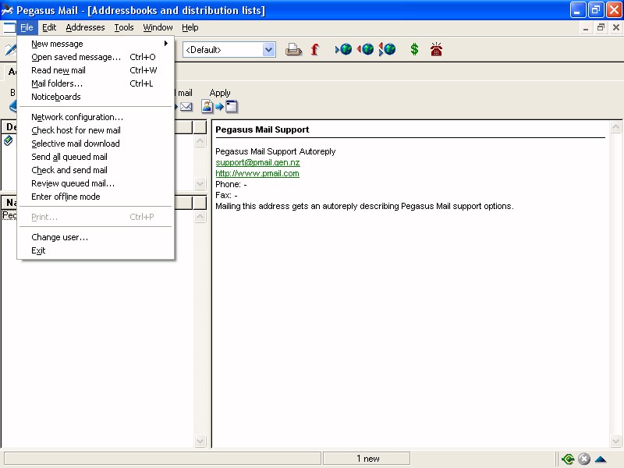The width and height of the screenshot is (624, 468).
Task: Select Check and send mail
Action: tap(97, 170)
